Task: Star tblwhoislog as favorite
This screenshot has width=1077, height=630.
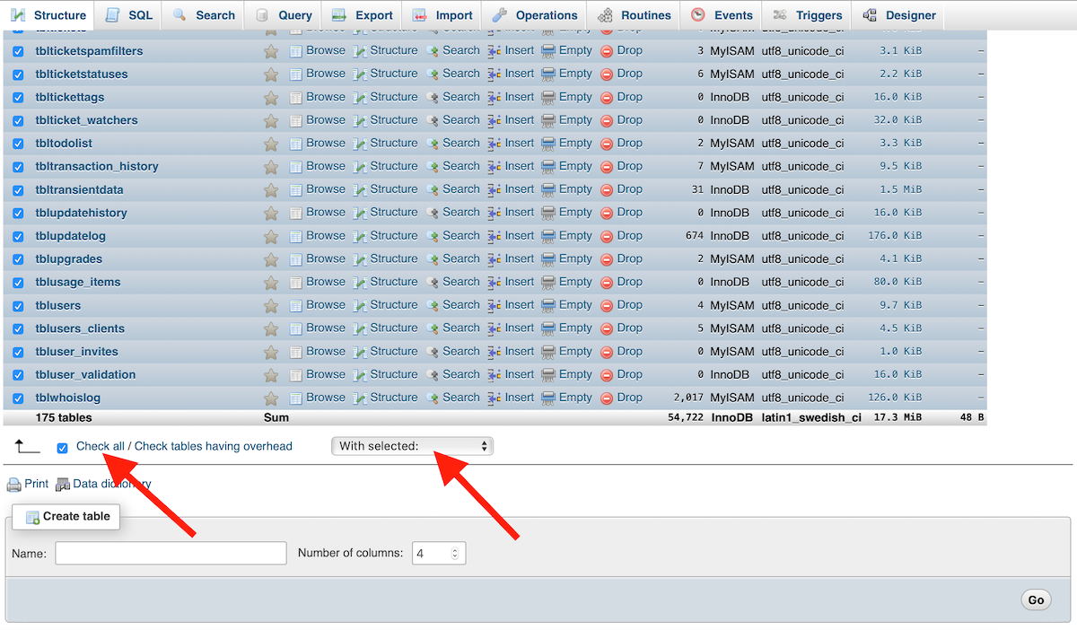Action: tap(271, 398)
